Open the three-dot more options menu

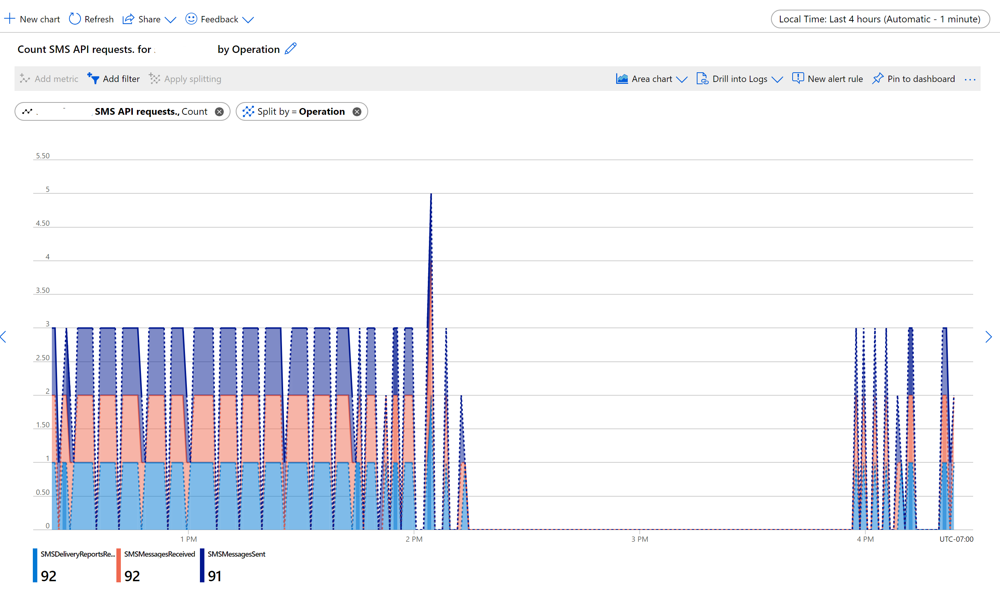click(x=970, y=79)
